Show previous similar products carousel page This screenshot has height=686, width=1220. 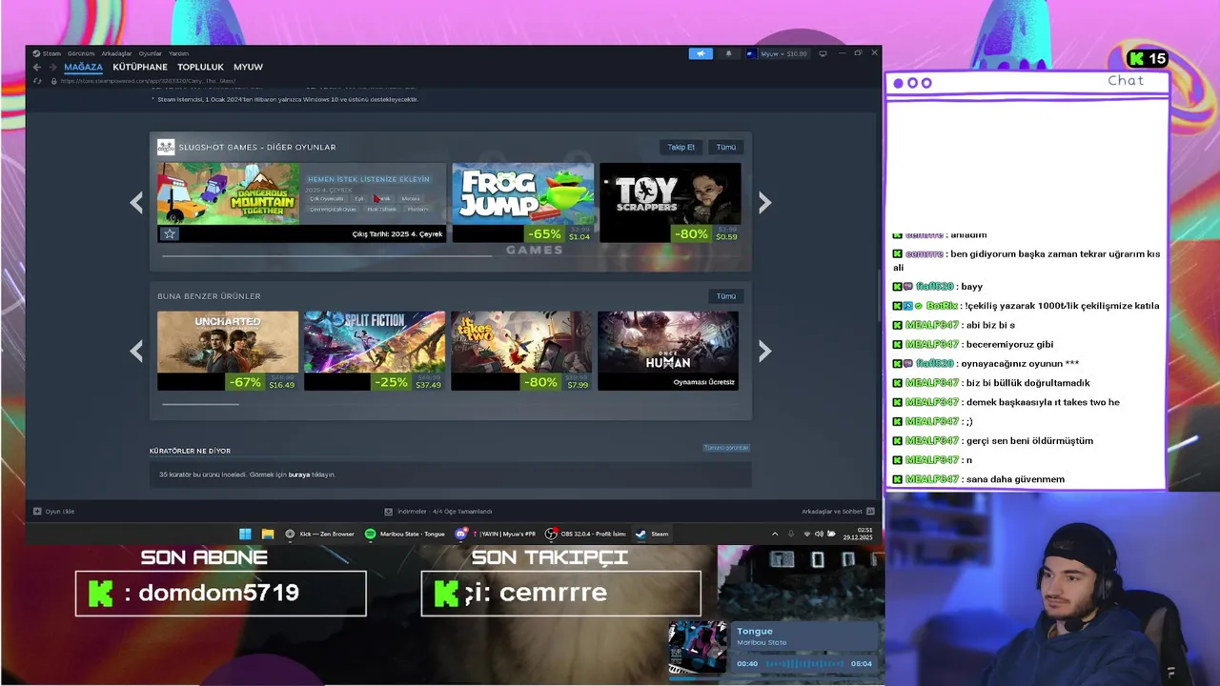coord(136,351)
